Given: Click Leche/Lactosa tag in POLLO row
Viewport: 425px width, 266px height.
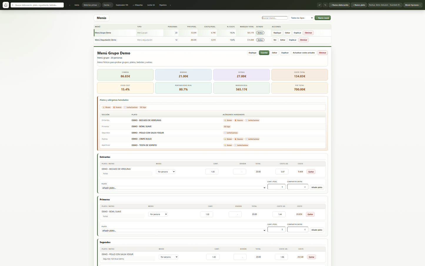Looking at the screenshot, I should [x=231, y=133].
